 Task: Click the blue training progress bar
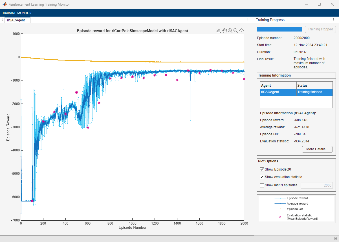click(279, 29)
